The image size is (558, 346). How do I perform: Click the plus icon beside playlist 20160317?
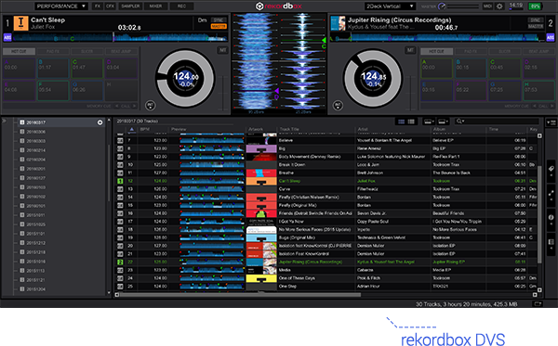(x=100, y=122)
